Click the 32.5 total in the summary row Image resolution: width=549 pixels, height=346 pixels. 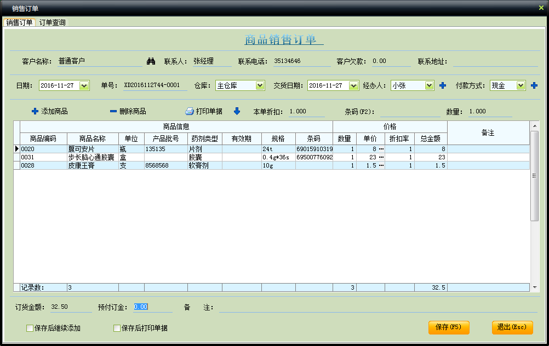(x=431, y=287)
